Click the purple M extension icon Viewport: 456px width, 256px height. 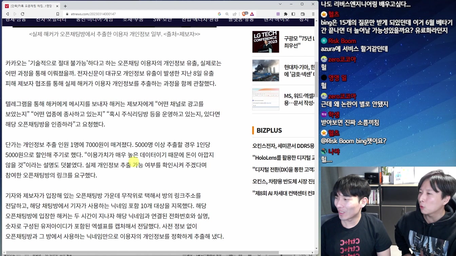coord(278,14)
